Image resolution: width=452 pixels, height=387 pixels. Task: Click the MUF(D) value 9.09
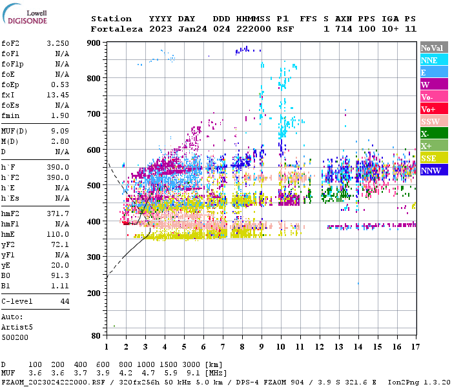coord(60,132)
